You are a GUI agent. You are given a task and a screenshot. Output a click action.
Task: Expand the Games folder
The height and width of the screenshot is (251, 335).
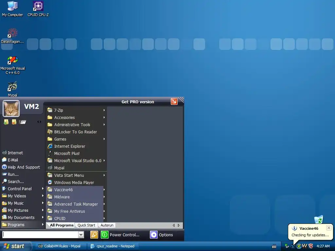click(x=77, y=139)
